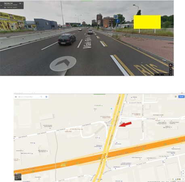Open the Street View three-dot menu

pyautogui.click(x=22, y=4)
